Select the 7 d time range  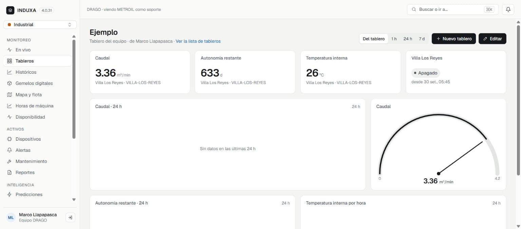(x=422, y=39)
